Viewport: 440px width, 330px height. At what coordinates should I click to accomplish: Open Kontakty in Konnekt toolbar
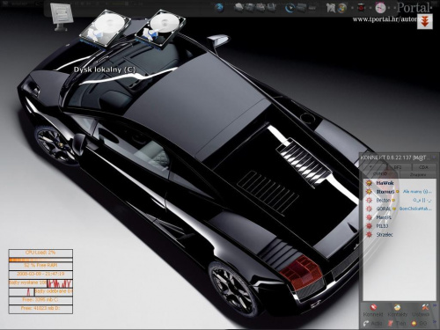coord(398,311)
